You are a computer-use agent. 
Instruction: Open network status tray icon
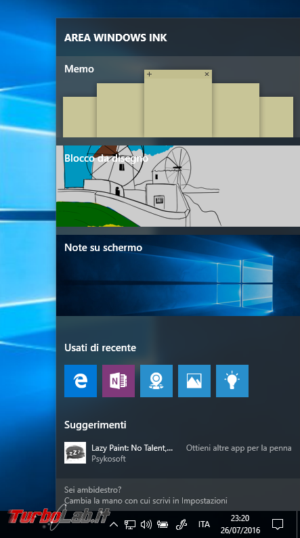coord(130,524)
